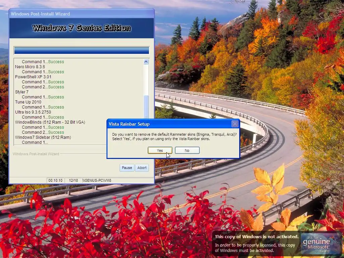The height and width of the screenshot is (258, 344).
Task: Click the log list scroll-up arrow
Action: click(x=146, y=62)
